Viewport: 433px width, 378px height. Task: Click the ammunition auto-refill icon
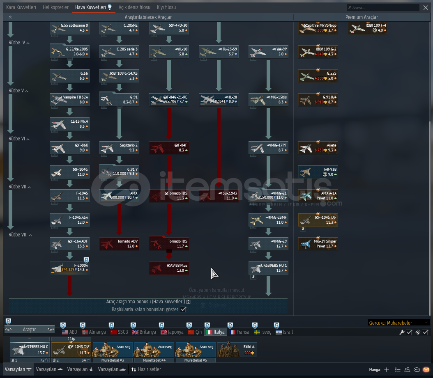[x=418, y=332]
